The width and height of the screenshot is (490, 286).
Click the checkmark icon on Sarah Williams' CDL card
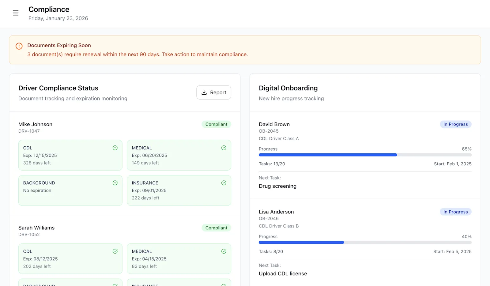[x=115, y=251]
